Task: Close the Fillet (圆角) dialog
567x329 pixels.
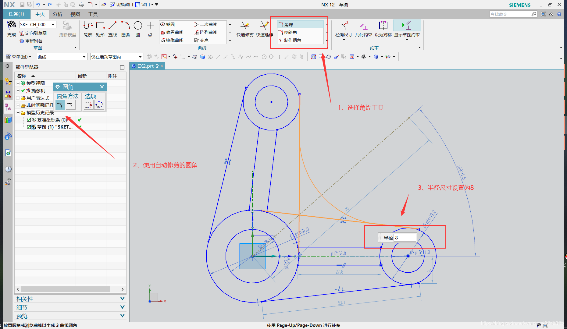Action: tap(102, 87)
